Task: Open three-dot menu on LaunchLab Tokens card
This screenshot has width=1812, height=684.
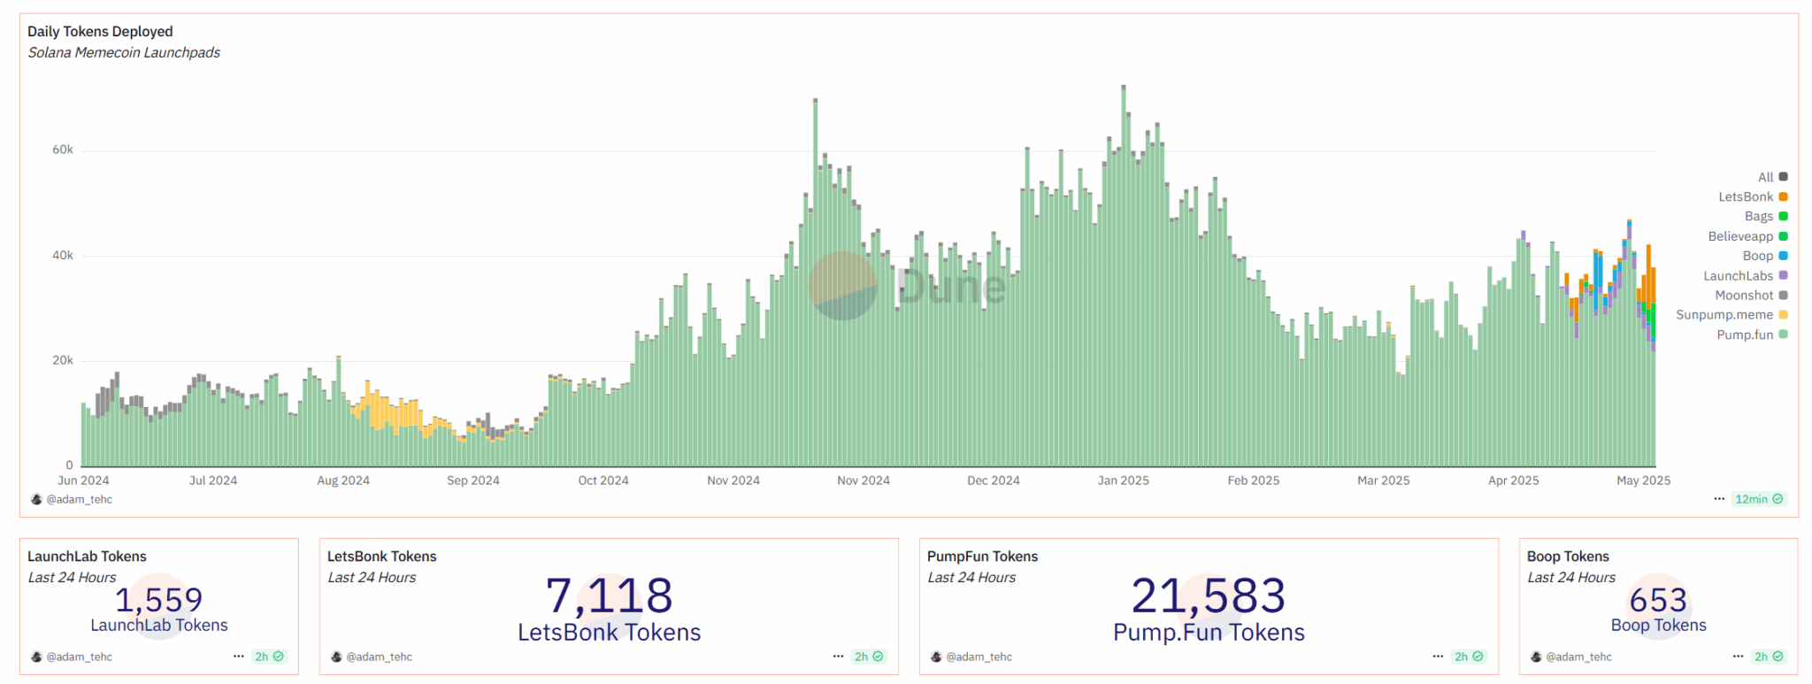Action: pyautogui.click(x=238, y=657)
